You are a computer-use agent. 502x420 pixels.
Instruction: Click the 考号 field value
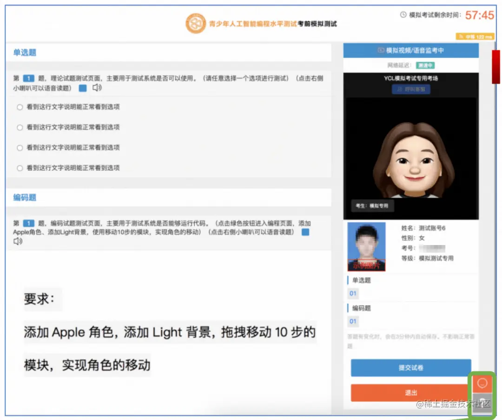(x=432, y=248)
